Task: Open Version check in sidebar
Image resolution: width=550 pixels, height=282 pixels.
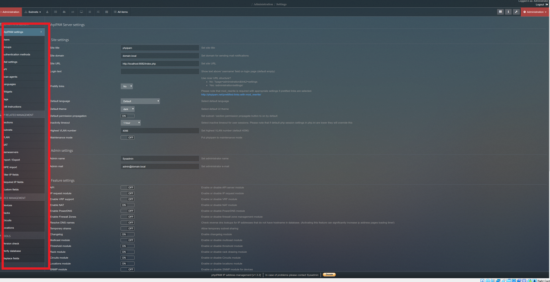Action: [x=22, y=244]
